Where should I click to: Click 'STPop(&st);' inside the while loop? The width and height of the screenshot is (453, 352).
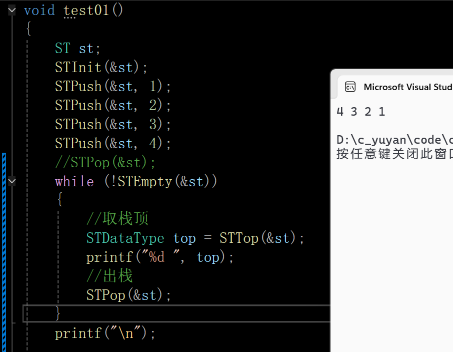128,295
